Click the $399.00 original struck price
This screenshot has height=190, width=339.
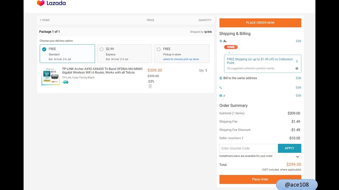(153, 76)
